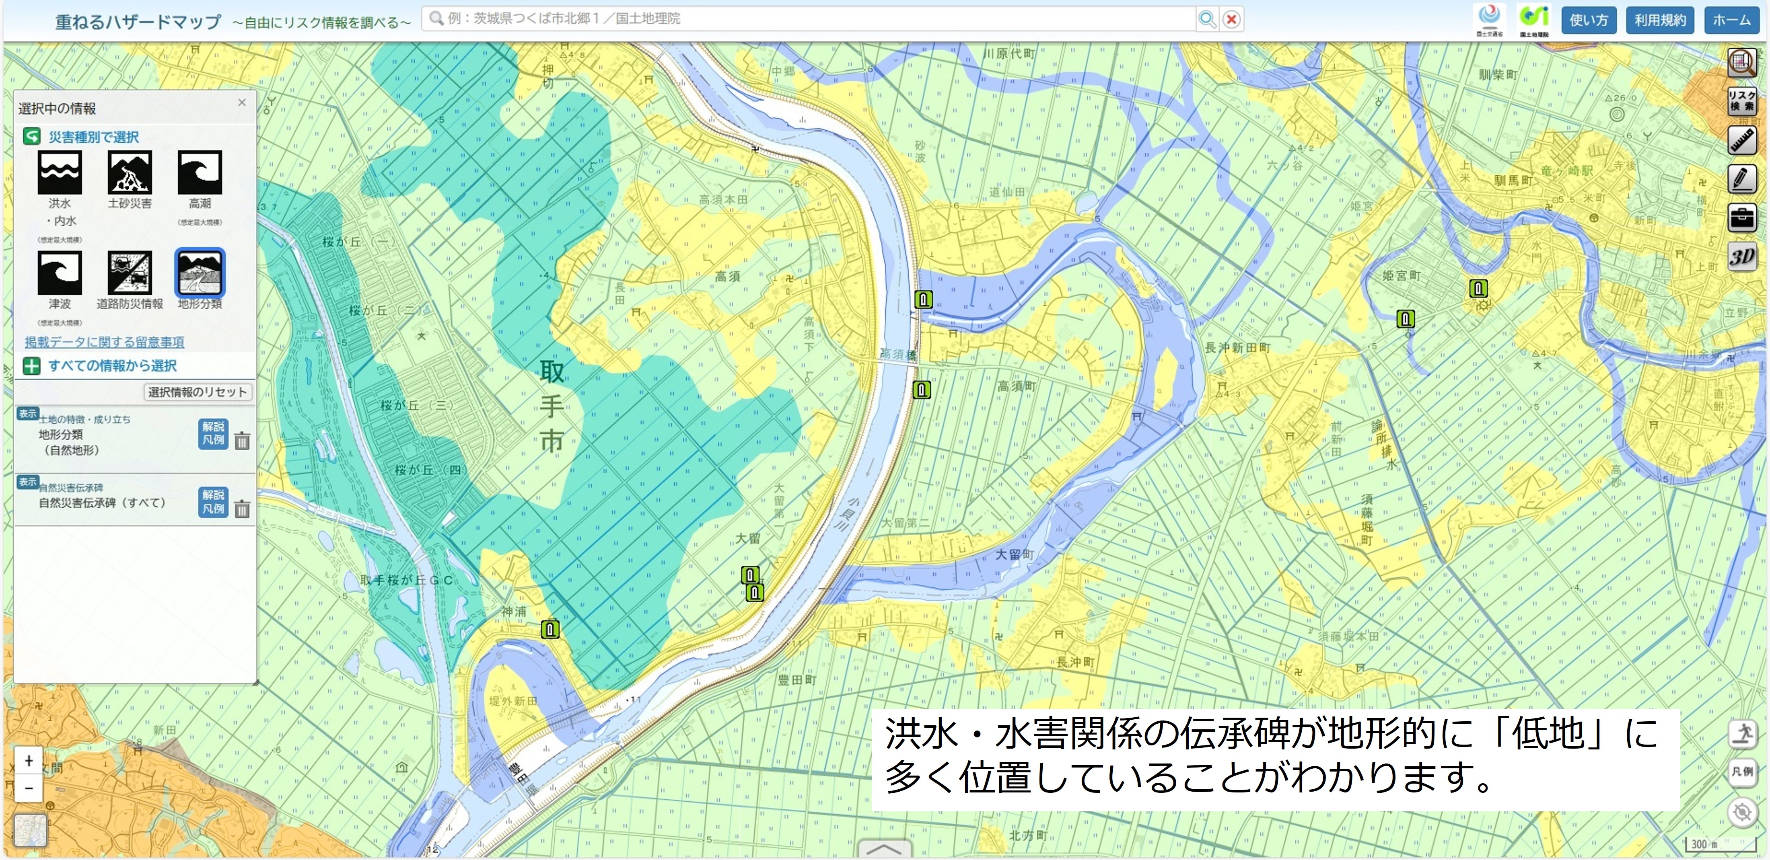The width and height of the screenshot is (1770, 860).
Task: Open the evacuation running-person icon
Action: coord(1743,734)
